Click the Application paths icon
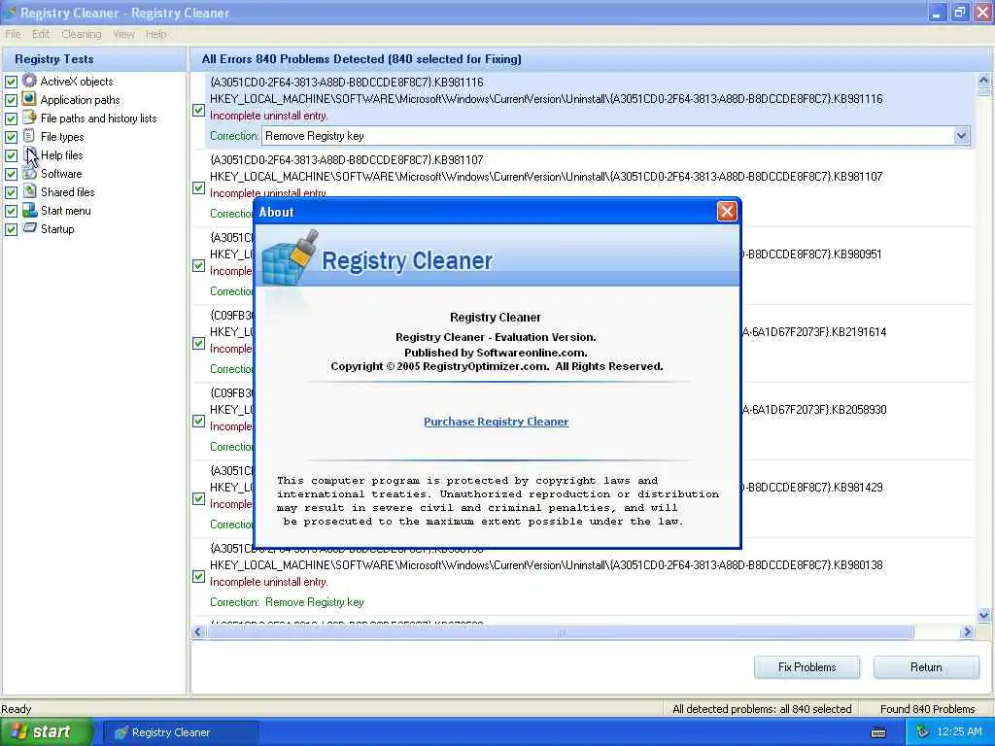Screen dimensions: 995x746 click(29, 99)
